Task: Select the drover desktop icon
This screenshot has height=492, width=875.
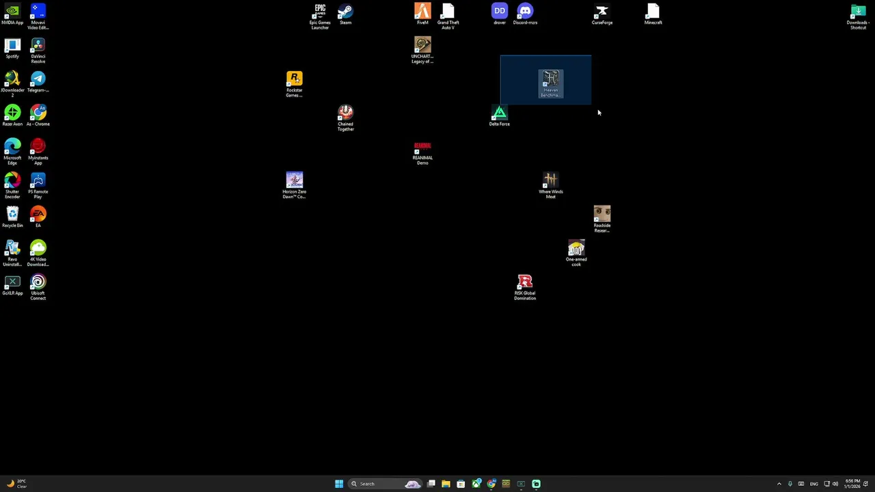Action: tap(500, 15)
